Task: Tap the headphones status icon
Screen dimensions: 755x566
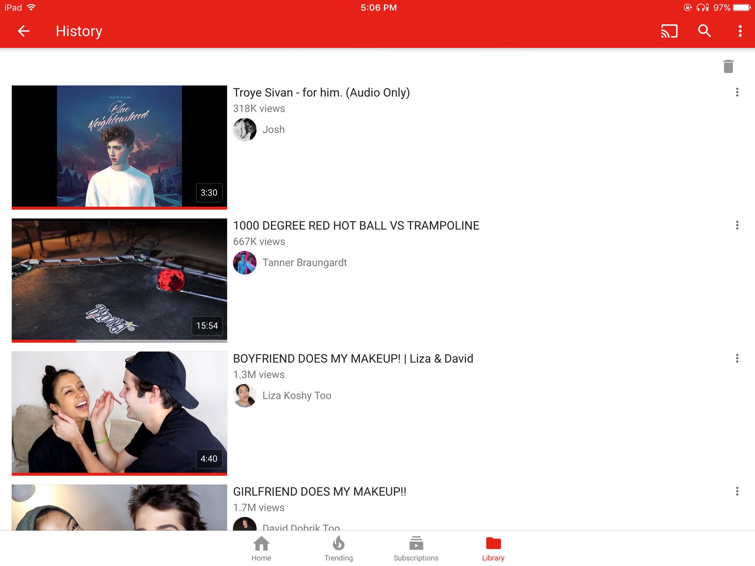Action: pos(702,7)
